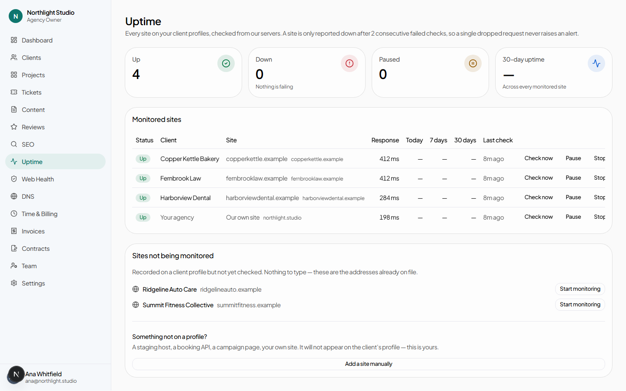Stop monitoring Copper Kettle Bakery
Viewport: 626px width, 391px height.
(x=599, y=158)
